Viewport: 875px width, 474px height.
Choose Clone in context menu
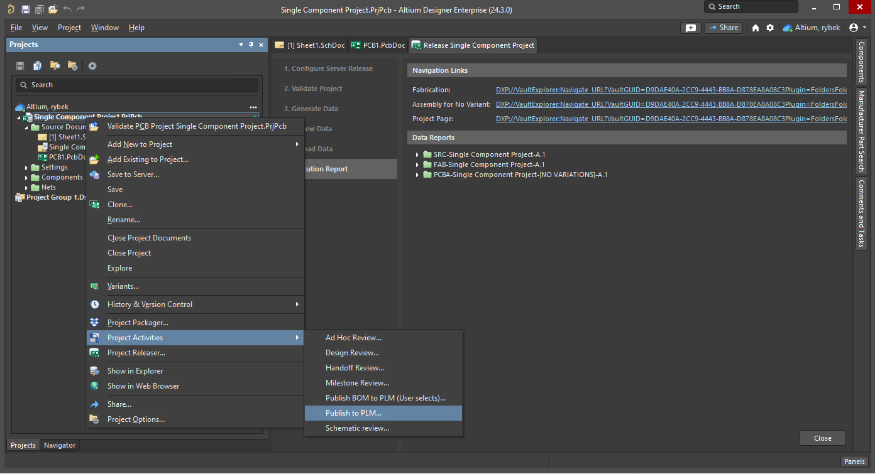(195, 205)
